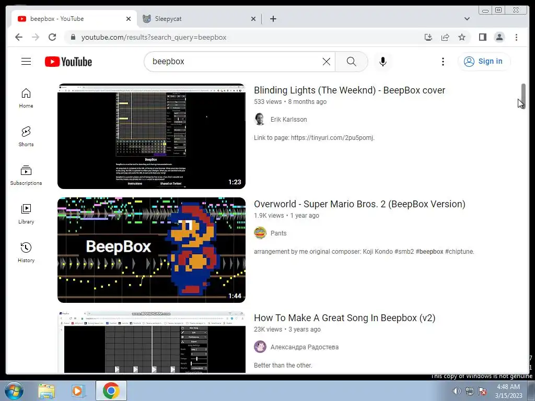Bookmark this page with the star
This screenshot has height=401, width=535.
pyautogui.click(x=462, y=37)
